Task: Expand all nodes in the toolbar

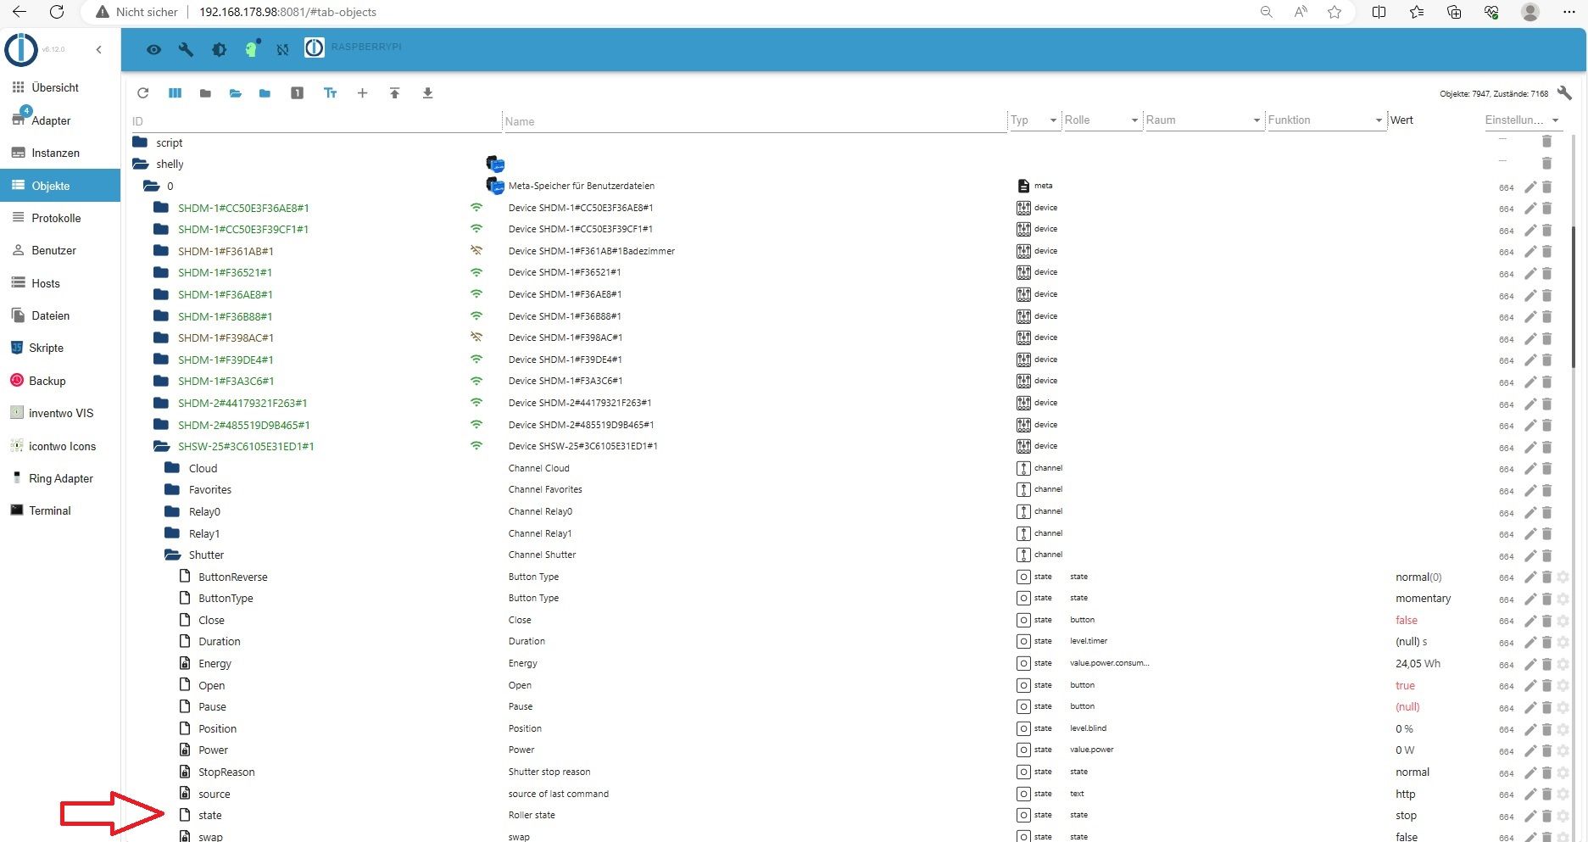Action: point(236,93)
